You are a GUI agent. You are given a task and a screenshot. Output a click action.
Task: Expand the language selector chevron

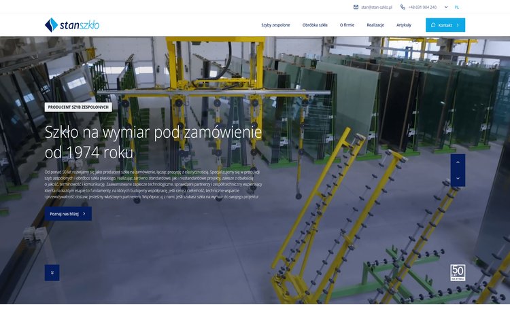446,7
